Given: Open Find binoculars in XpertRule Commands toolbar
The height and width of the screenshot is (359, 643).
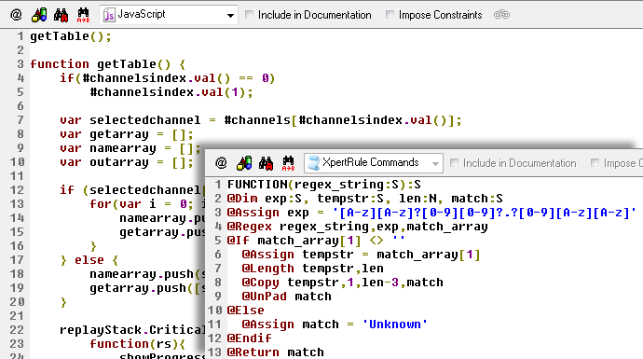Looking at the screenshot, I should click(266, 163).
